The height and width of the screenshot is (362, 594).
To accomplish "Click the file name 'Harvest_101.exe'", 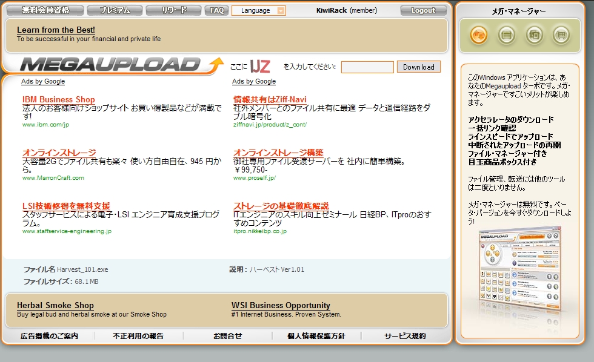I will 82,270.
